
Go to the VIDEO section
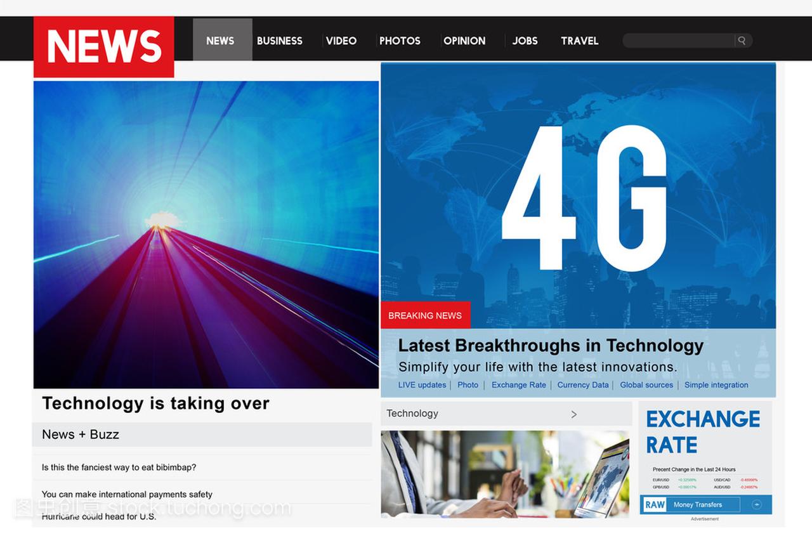[341, 41]
